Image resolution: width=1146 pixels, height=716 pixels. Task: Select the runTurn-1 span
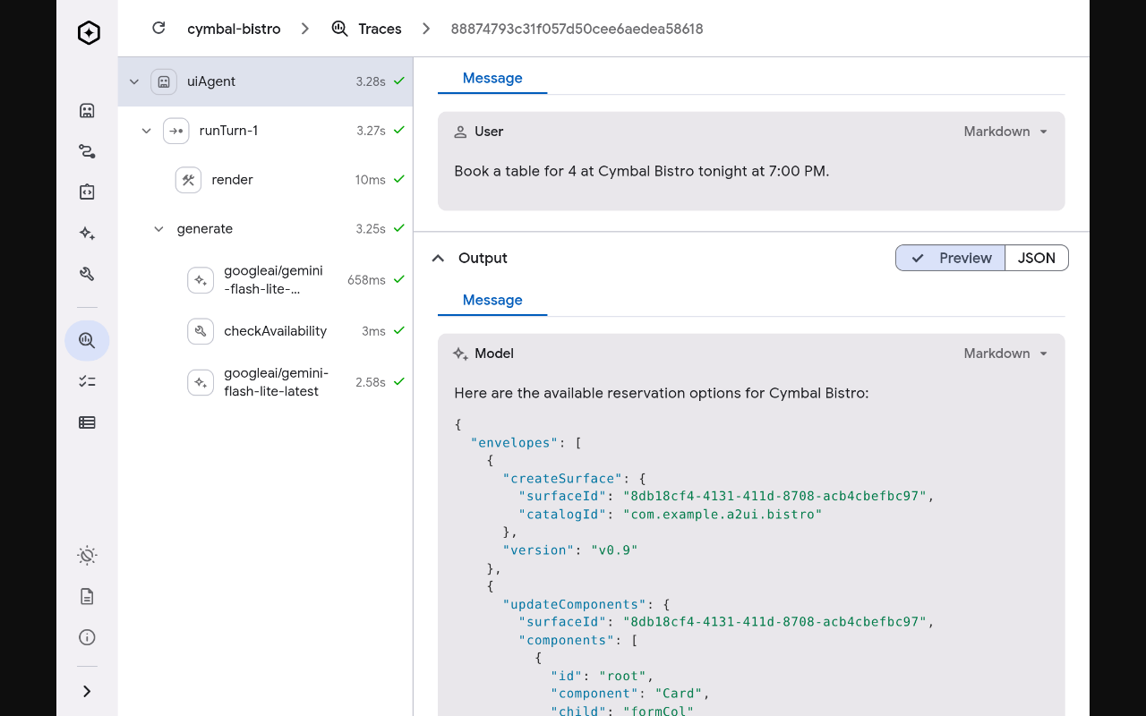(x=265, y=131)
